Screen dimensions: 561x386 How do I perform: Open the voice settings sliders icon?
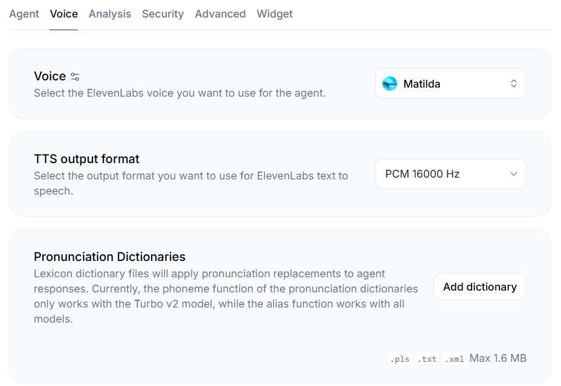click(75, 76)
